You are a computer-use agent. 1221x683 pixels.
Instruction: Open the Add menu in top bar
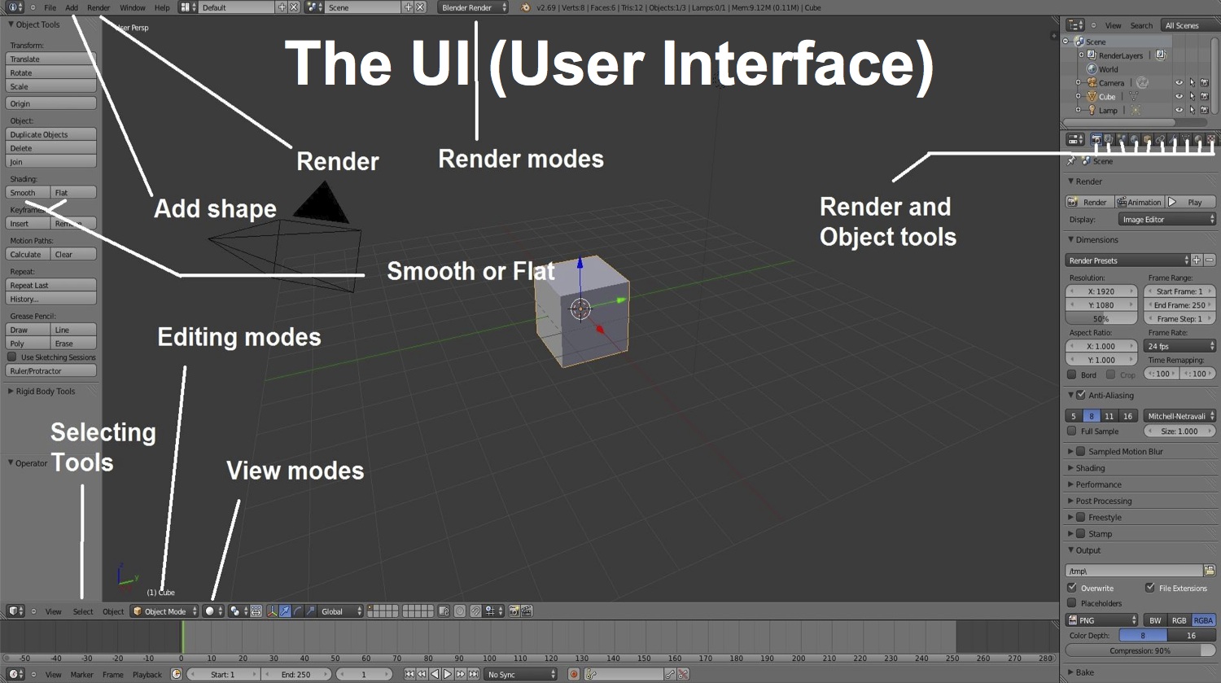point(72,7)
